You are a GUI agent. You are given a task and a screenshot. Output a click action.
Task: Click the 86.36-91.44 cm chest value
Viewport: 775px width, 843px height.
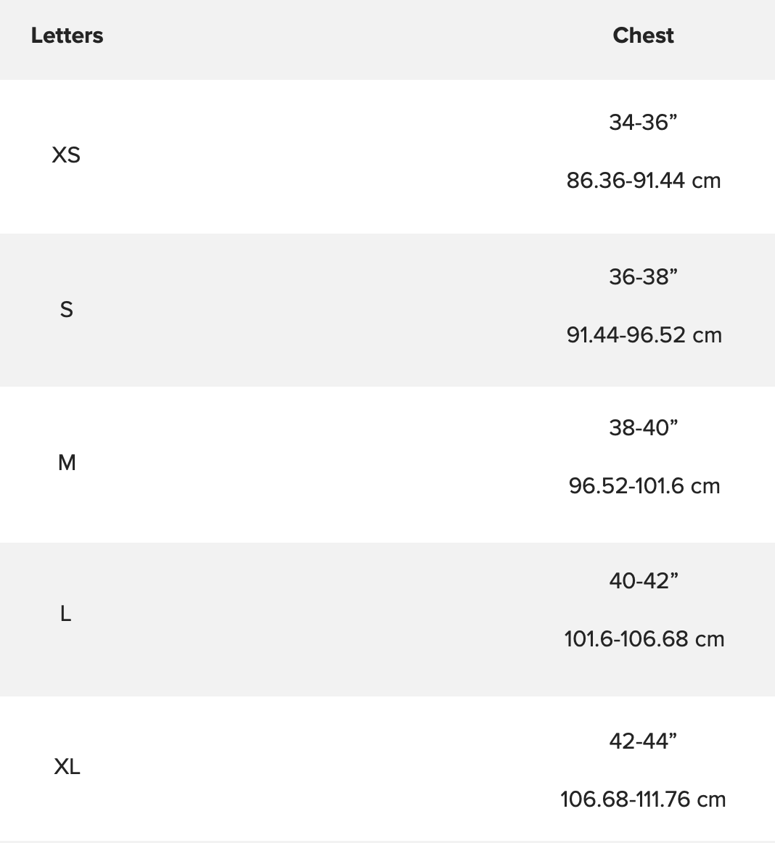pos(644,181)
